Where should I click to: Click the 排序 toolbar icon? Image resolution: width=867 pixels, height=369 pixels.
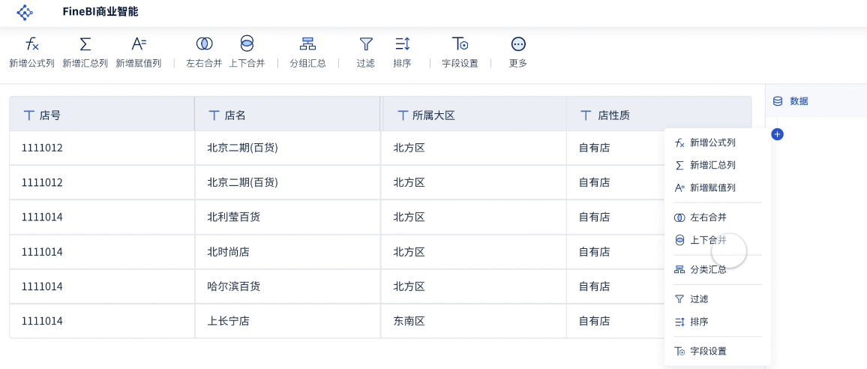pos(402,43)
